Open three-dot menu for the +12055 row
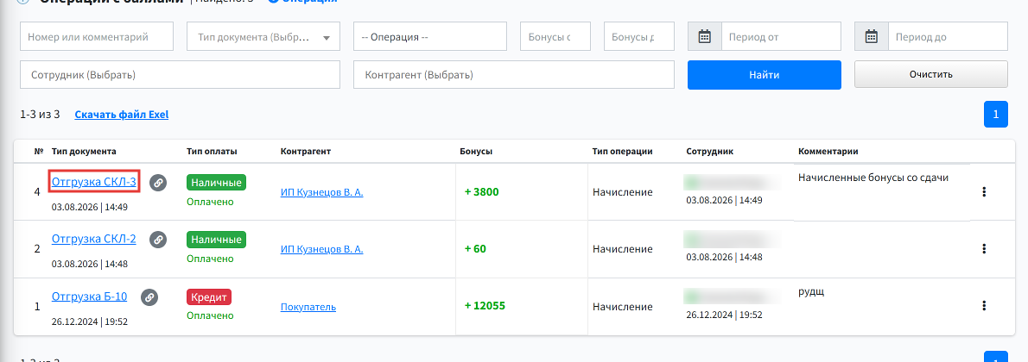 coord(983,306)
